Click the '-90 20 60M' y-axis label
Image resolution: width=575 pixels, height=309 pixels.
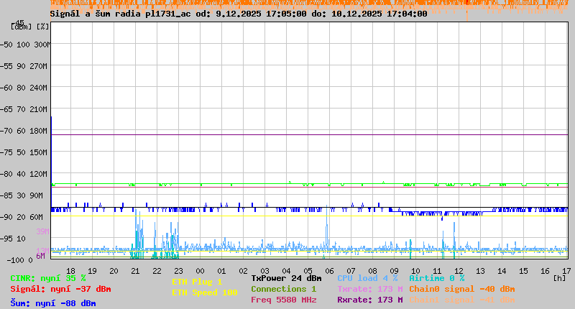(22, 217)
